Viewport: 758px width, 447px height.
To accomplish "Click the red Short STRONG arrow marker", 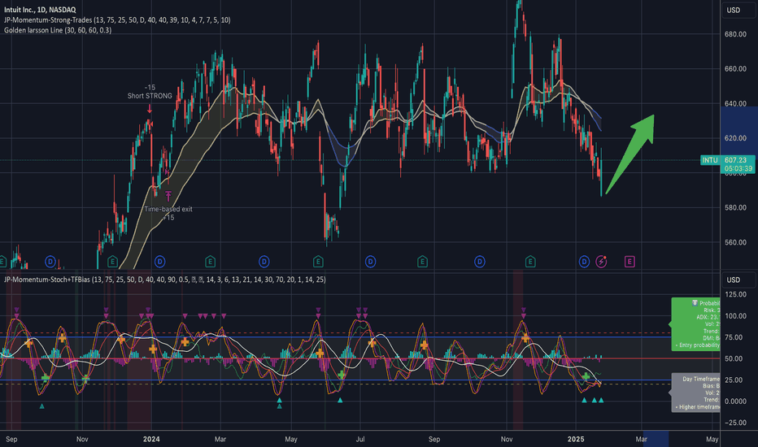I will point(150,110).
